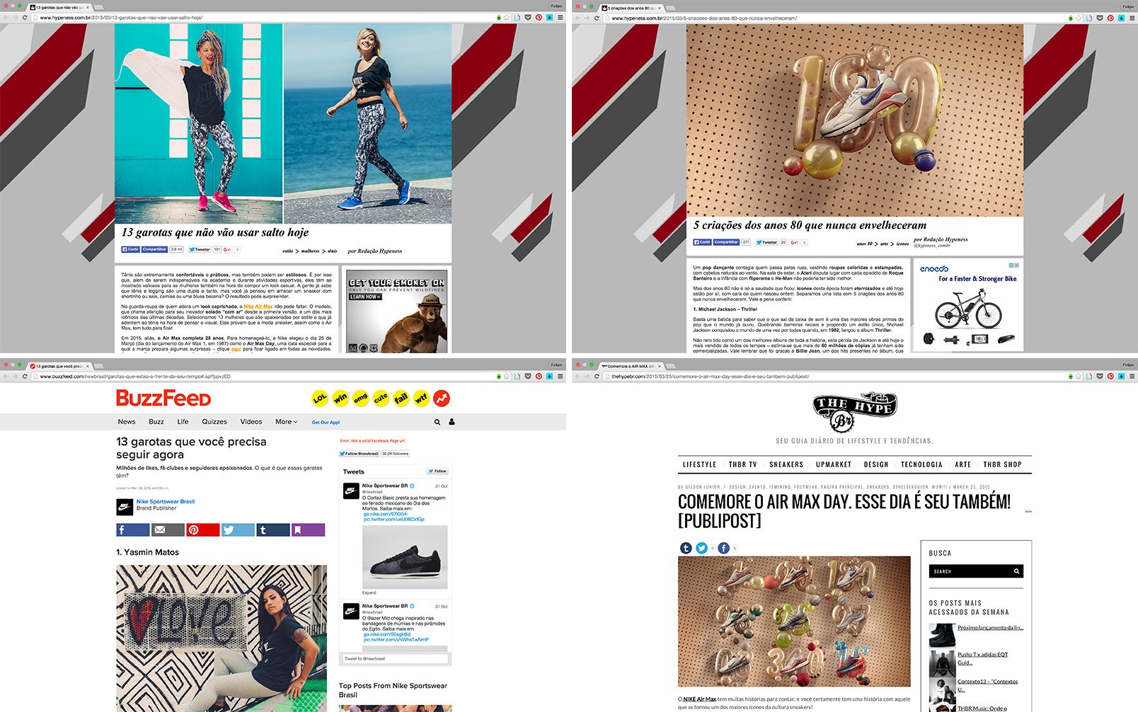Reload the BuzzFeed browser window

pos(25,376)
